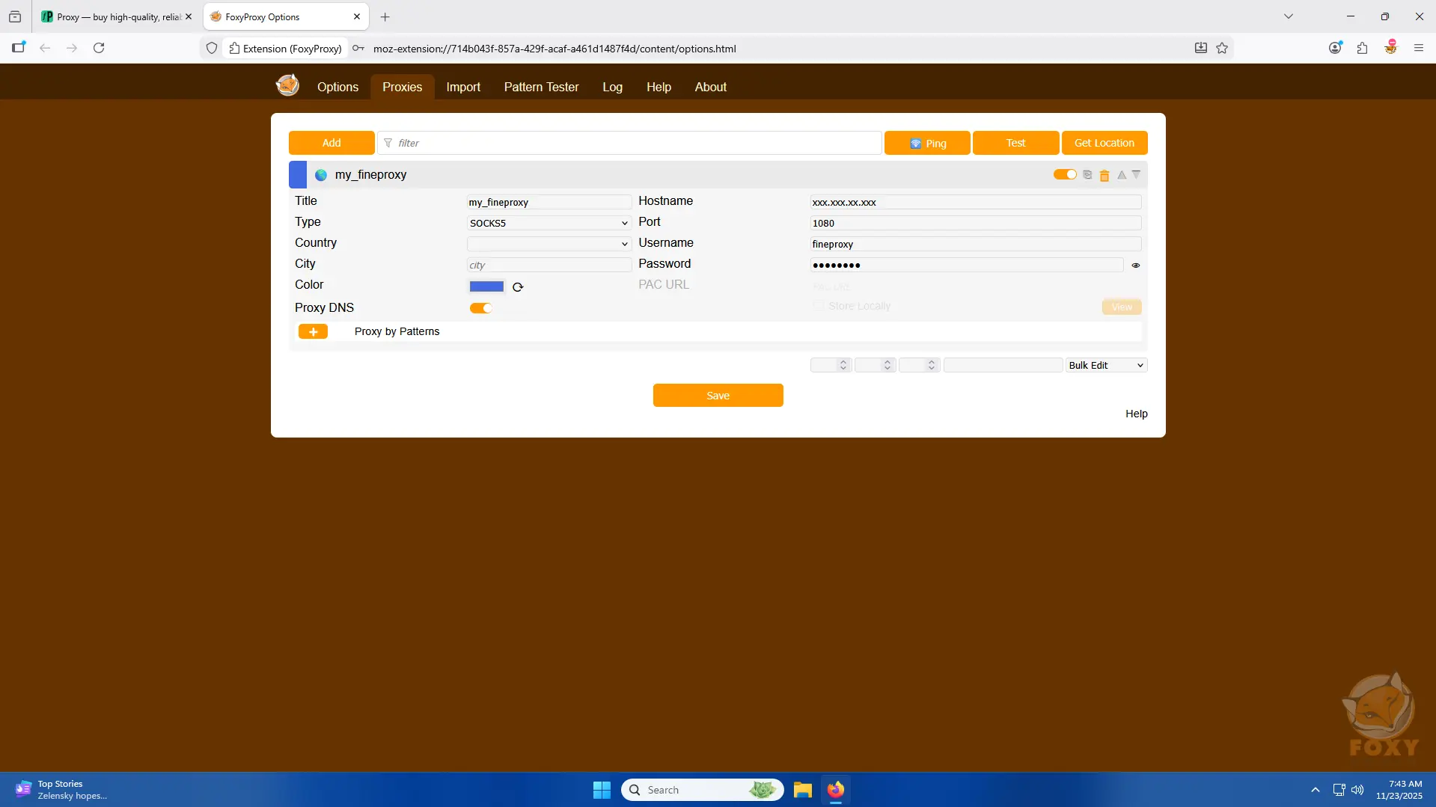Duplicate the my_fineproxy proxy entry
1436x807 pixels.
coord(1087,175)
